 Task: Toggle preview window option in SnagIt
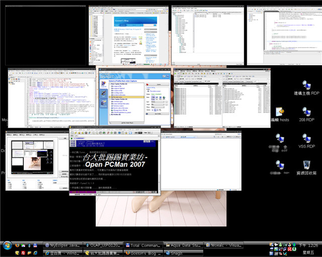155,110
